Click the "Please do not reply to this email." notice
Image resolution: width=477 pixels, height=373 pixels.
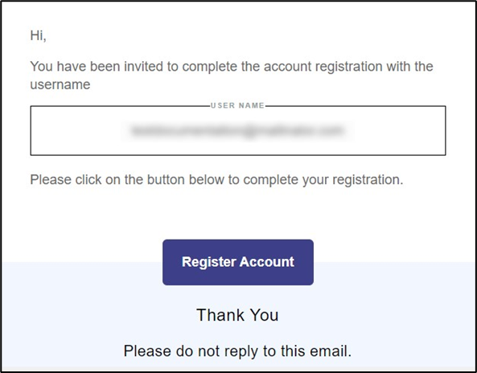click(237, 351)
